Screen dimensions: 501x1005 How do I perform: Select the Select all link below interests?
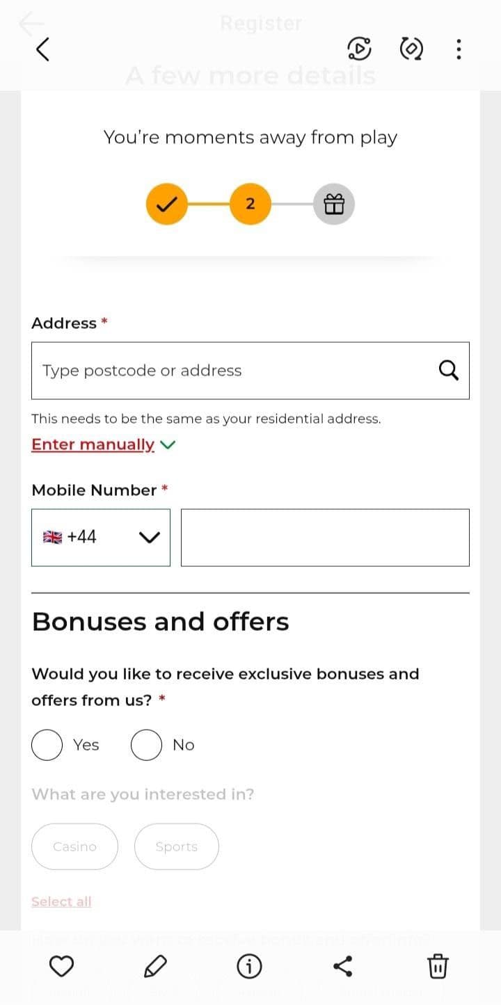pos(61,901)
